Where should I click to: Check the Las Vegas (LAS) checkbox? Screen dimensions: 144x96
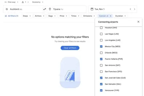point(101,34)
